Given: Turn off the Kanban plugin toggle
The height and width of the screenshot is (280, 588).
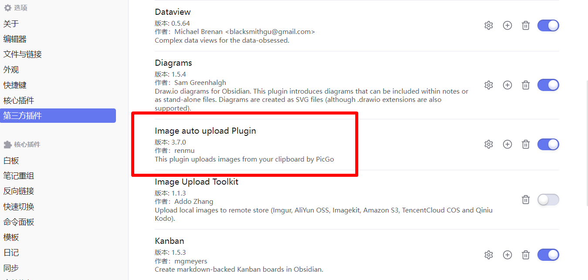Looking at the screenshot, I should 548,255.
